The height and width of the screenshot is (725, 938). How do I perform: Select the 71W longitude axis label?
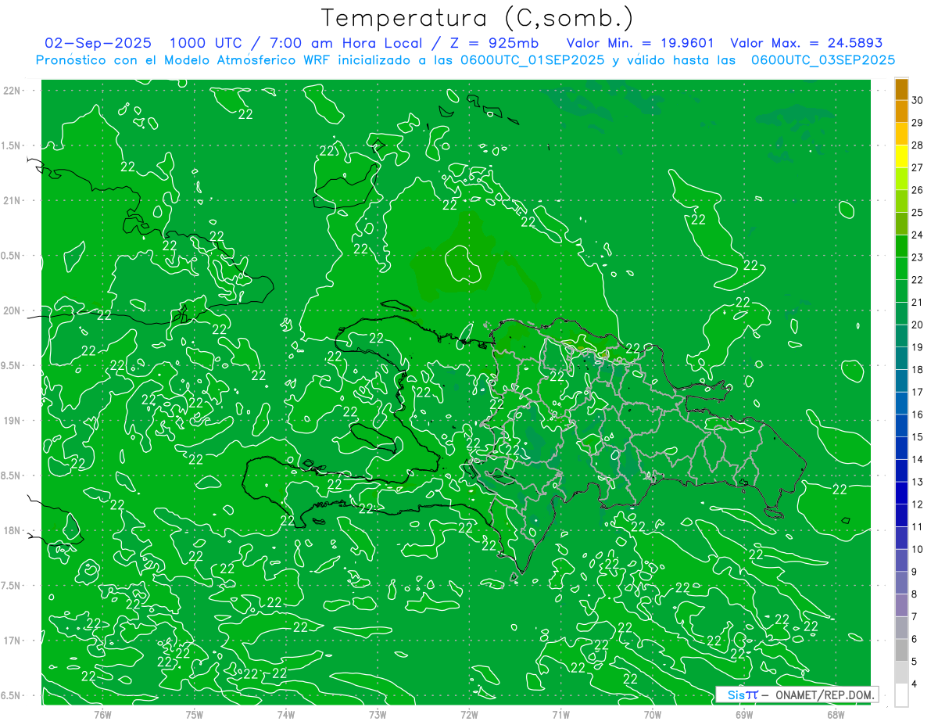(x=560, y=715)
